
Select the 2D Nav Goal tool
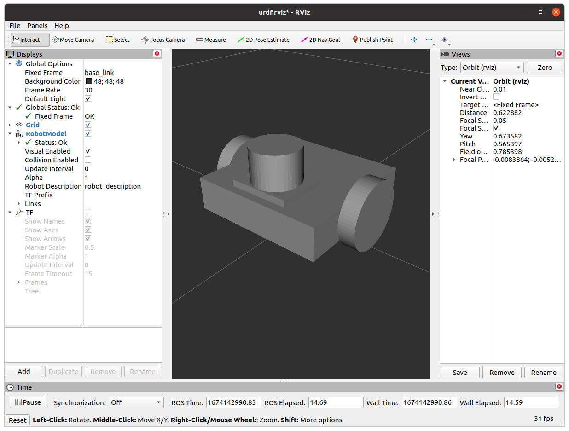coord(320,40)
